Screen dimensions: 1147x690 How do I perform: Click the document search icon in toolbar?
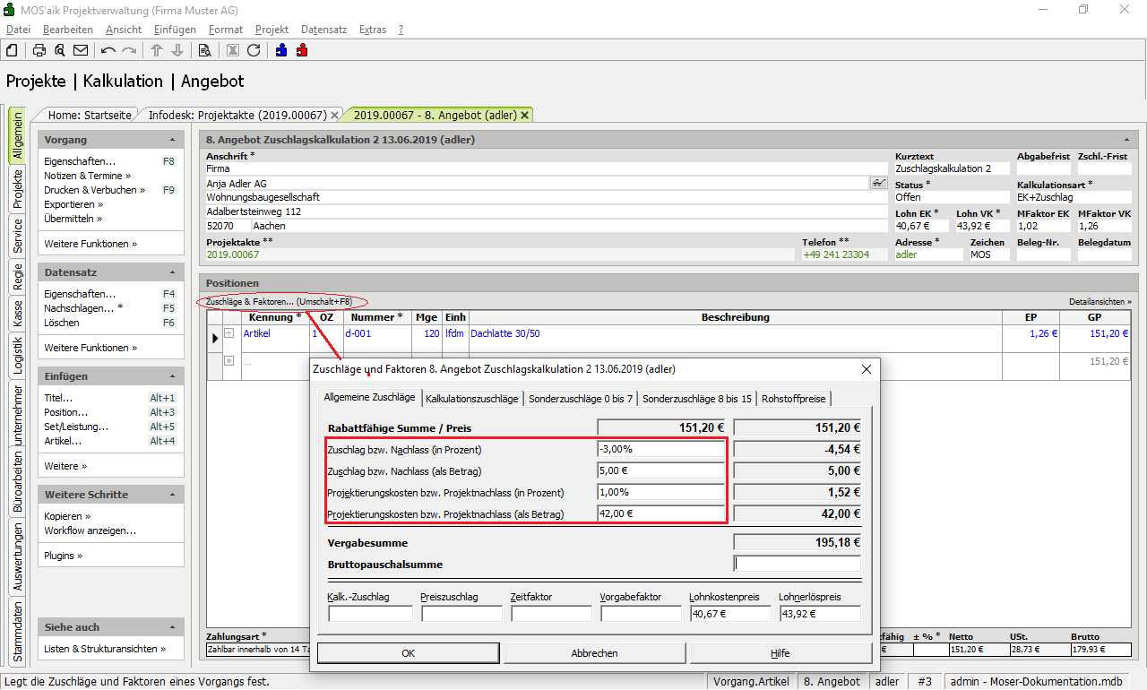pos(204,50)
